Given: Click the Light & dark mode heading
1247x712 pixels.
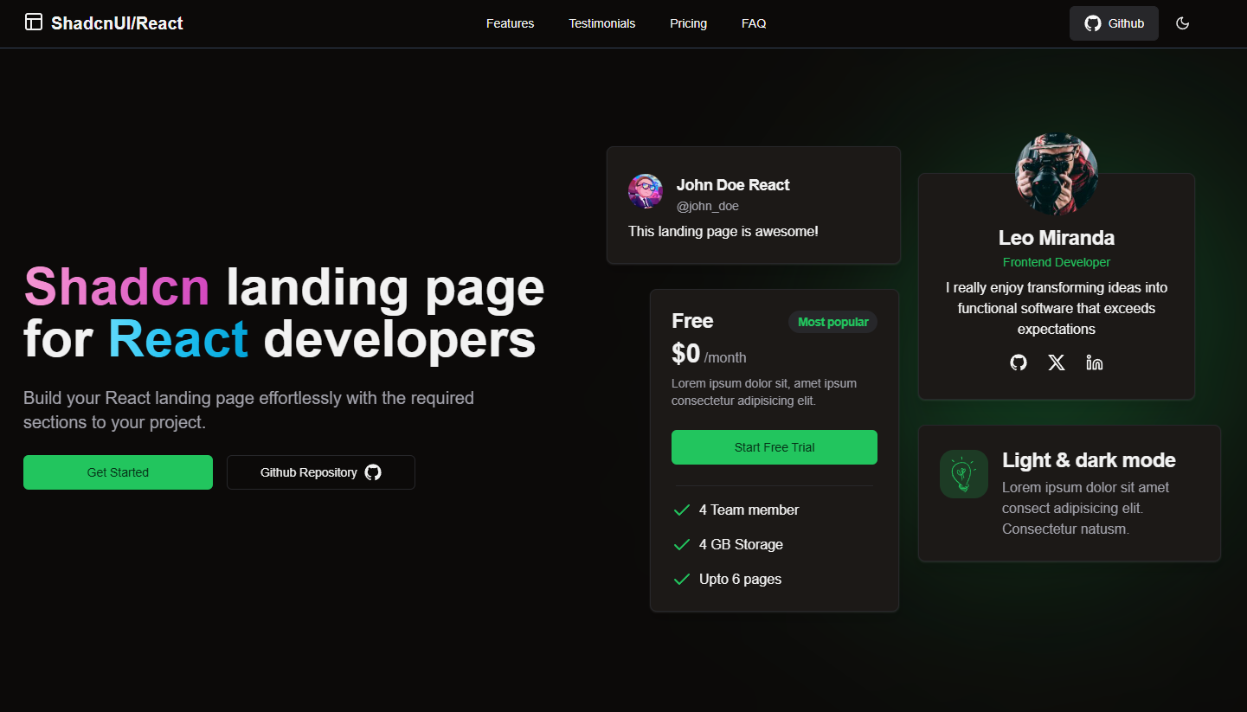Looking at the screenshot, I should [x=1089, y=460].
